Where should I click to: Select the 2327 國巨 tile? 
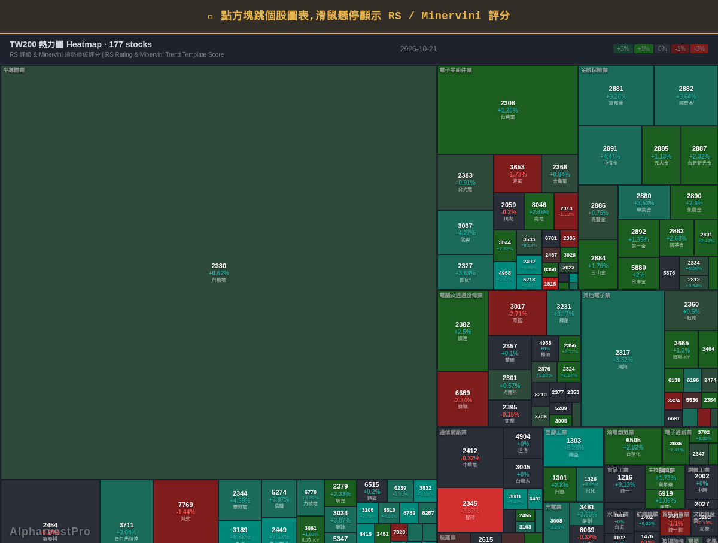point(465,272)
